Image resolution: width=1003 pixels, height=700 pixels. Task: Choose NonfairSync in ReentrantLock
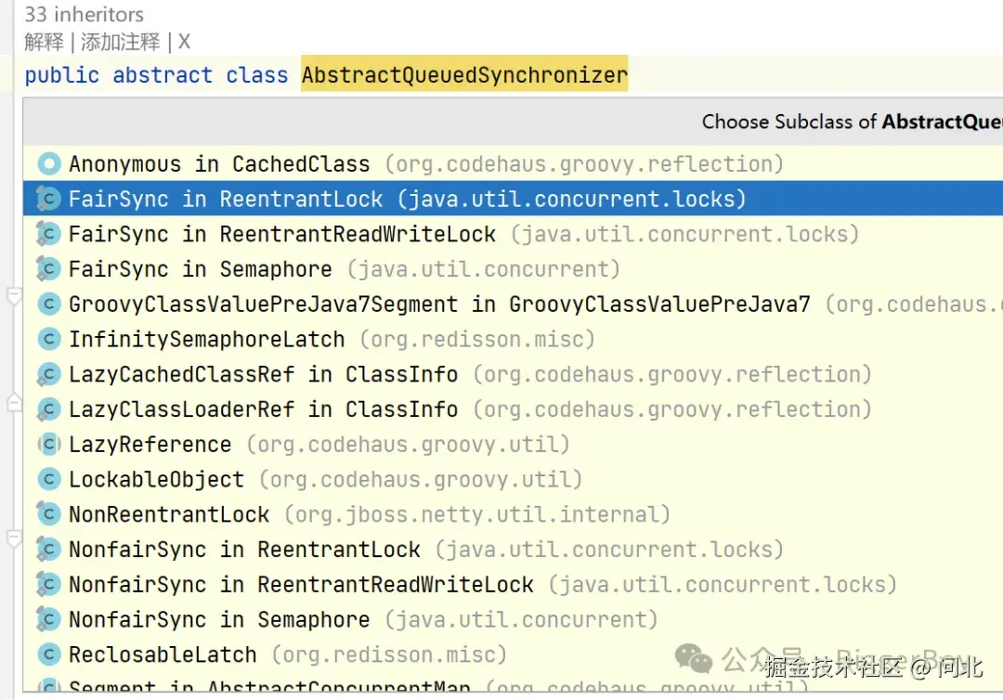tap(513, 549)
